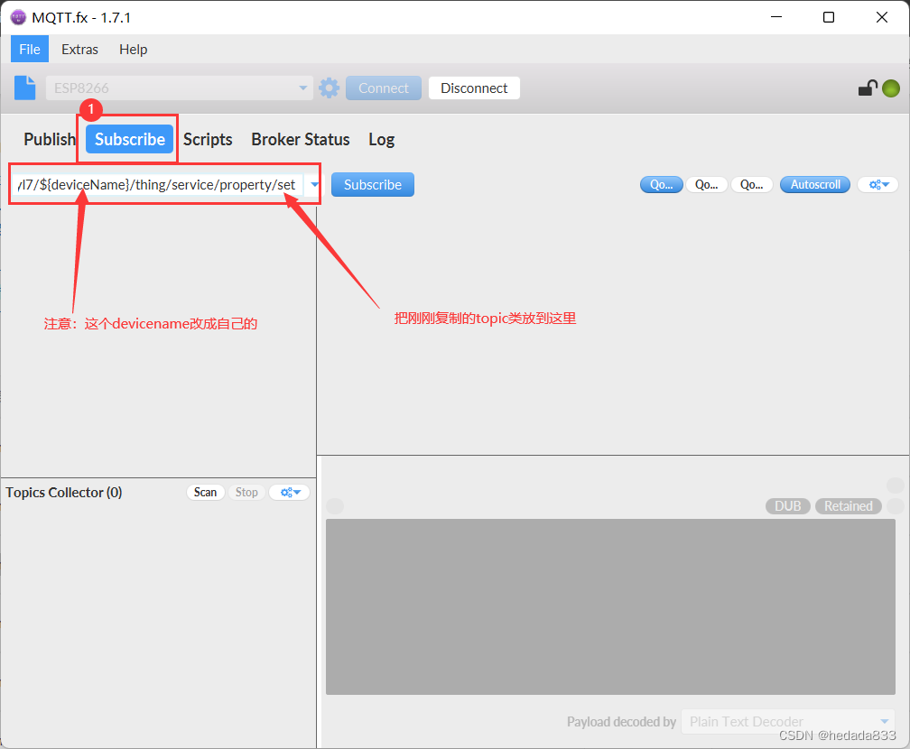Click the Disconnect button
910x749 pixels.
pyautogui.click(x=474, y=88)
